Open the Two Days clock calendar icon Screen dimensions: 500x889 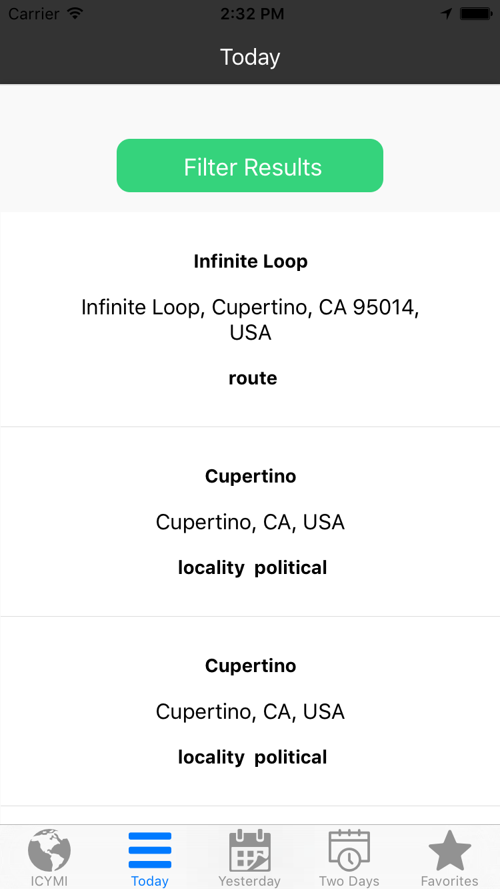pos(349,850)
